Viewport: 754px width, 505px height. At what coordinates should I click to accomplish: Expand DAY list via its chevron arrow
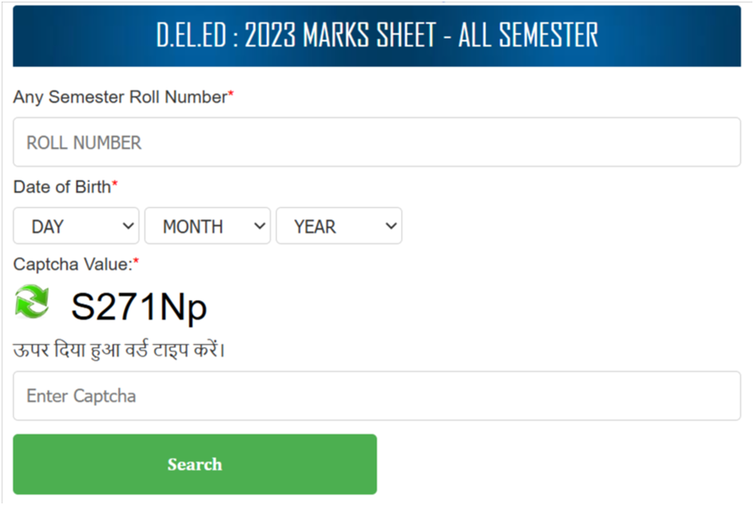(x=128, y=226)
